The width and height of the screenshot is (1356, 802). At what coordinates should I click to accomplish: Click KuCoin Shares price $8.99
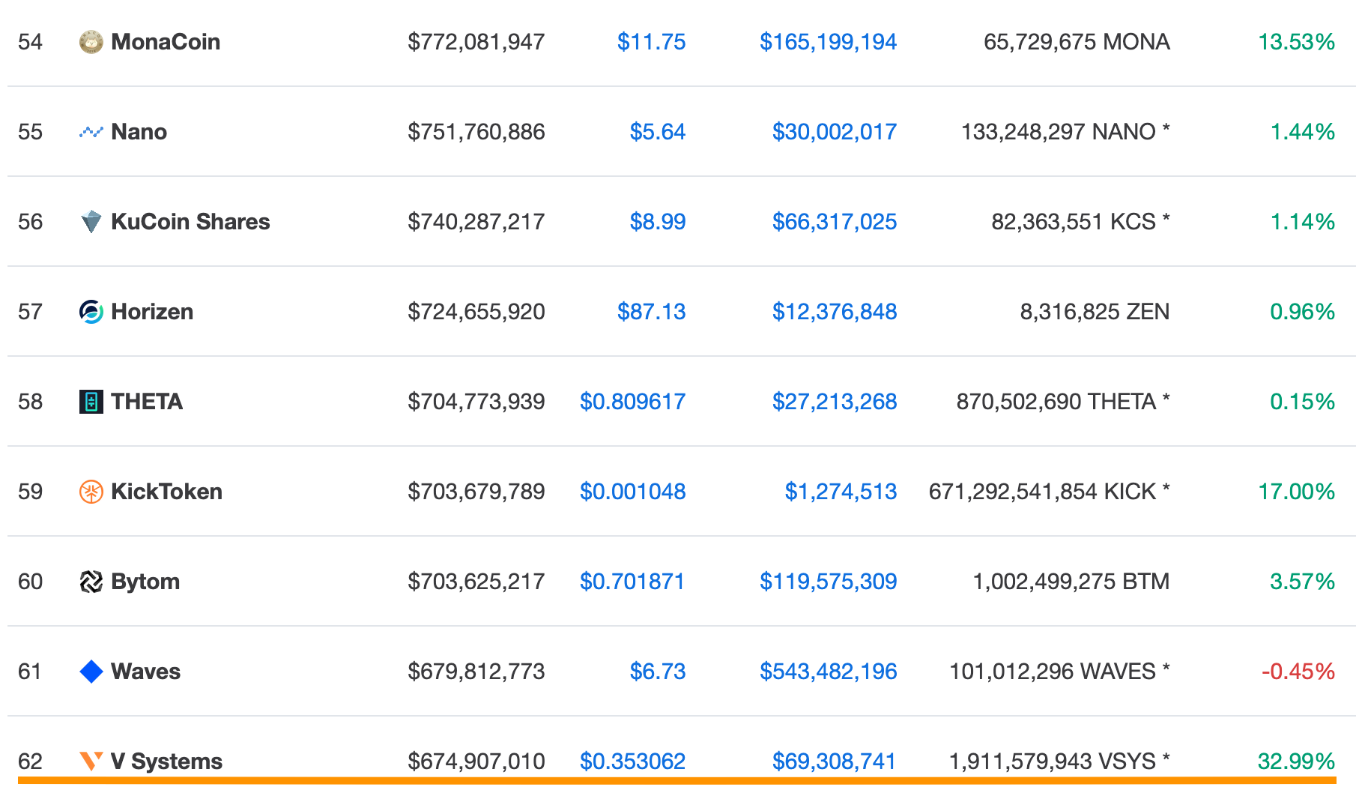point(658,222)
